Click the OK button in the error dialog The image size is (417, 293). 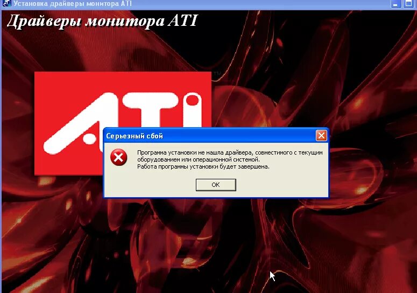point(216,185)
